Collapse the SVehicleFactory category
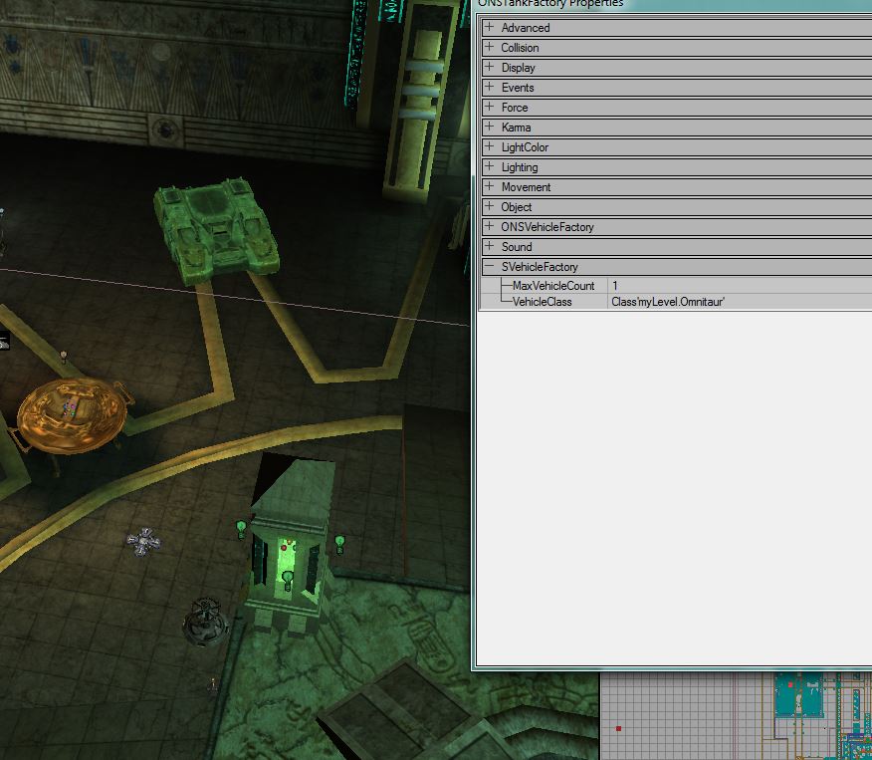Screen dimensions: 872x760 (489, 267)
